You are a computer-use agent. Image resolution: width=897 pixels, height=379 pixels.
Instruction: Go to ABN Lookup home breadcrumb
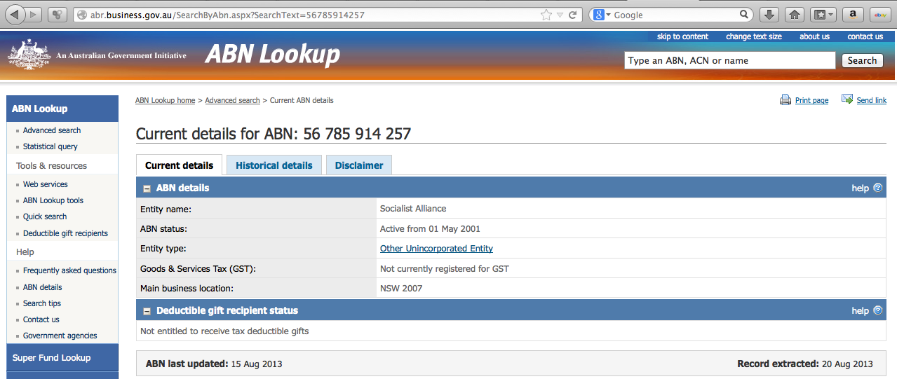pos(165,100)
